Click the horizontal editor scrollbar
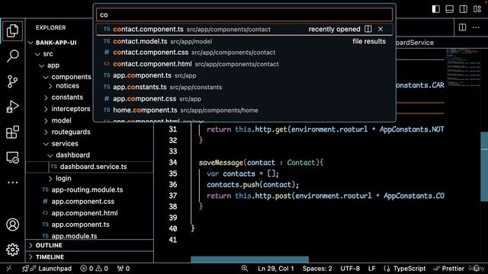 249,260
